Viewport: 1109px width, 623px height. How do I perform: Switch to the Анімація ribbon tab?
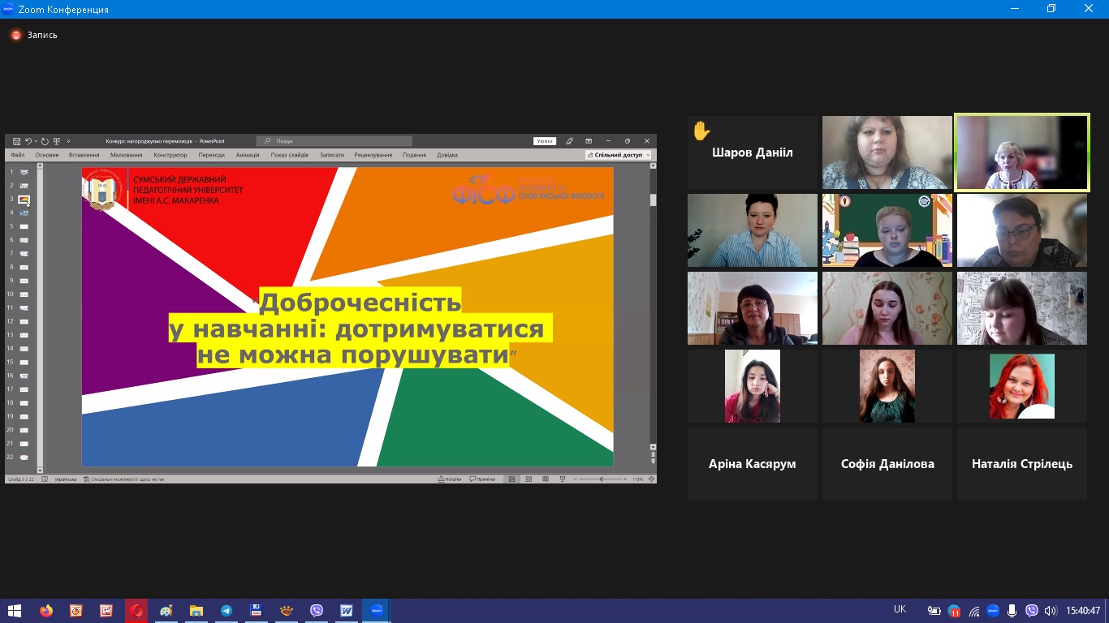pos(248,155)
